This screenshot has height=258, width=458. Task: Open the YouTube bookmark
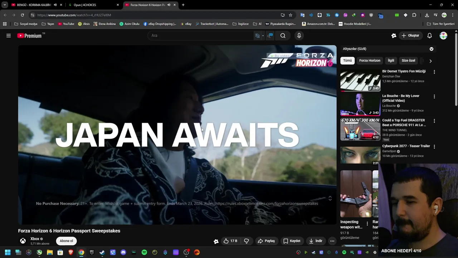tap(66, 24)
